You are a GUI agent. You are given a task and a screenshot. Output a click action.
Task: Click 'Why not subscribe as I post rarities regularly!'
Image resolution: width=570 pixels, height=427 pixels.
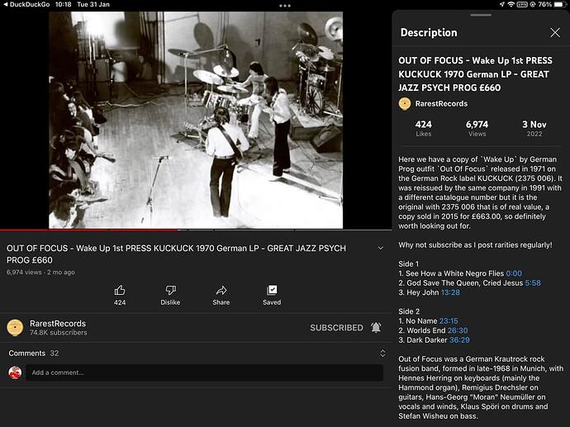pyautogui.click(x=475, y=245)
